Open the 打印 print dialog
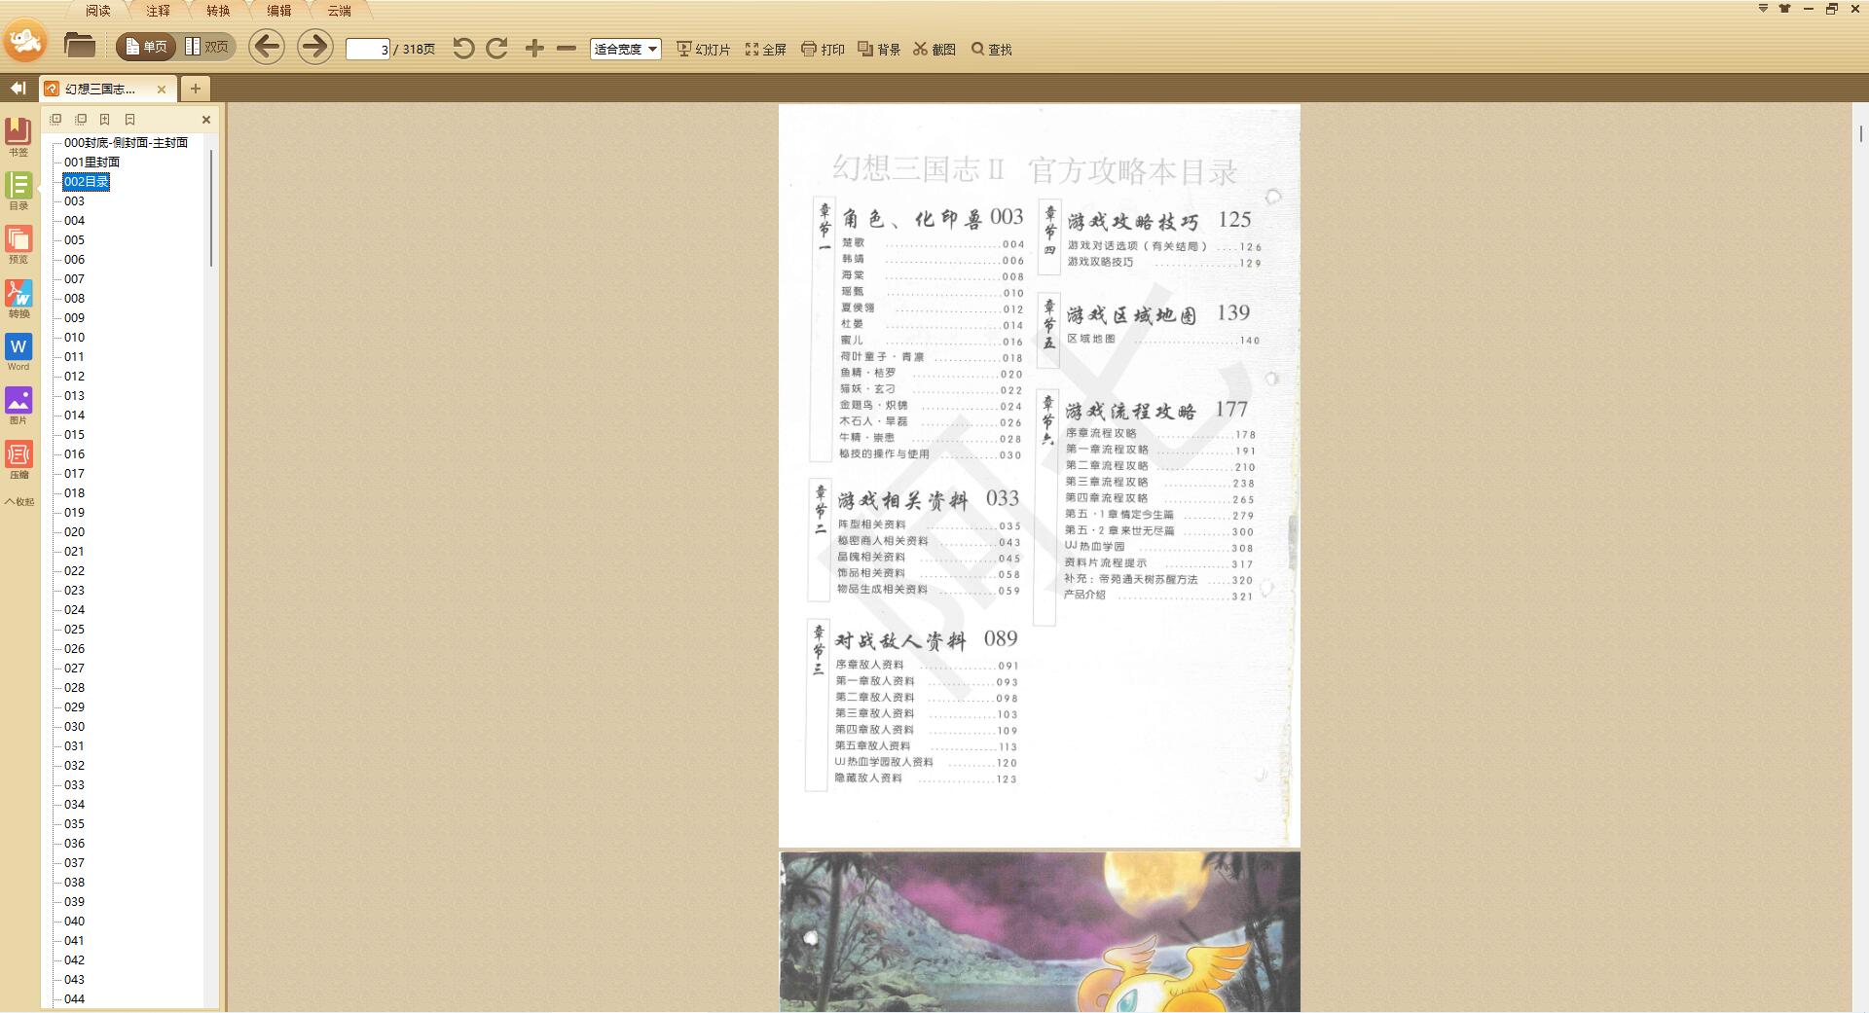This screenshot has width=1869, height=1013. pyautogui.click(x=825, y=49)
